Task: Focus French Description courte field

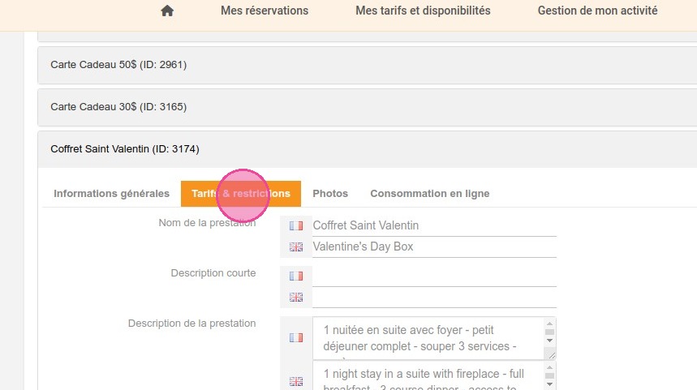Action: click(x=434, y=276)
